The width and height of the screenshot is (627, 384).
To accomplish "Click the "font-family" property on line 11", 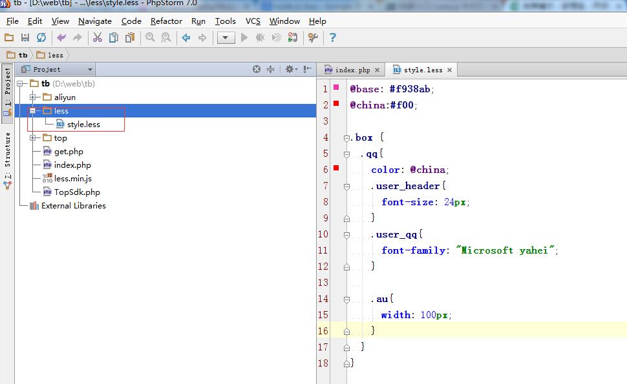I will point(413,250).
